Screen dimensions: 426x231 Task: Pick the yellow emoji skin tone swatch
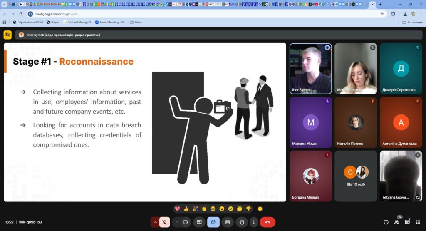260,209
